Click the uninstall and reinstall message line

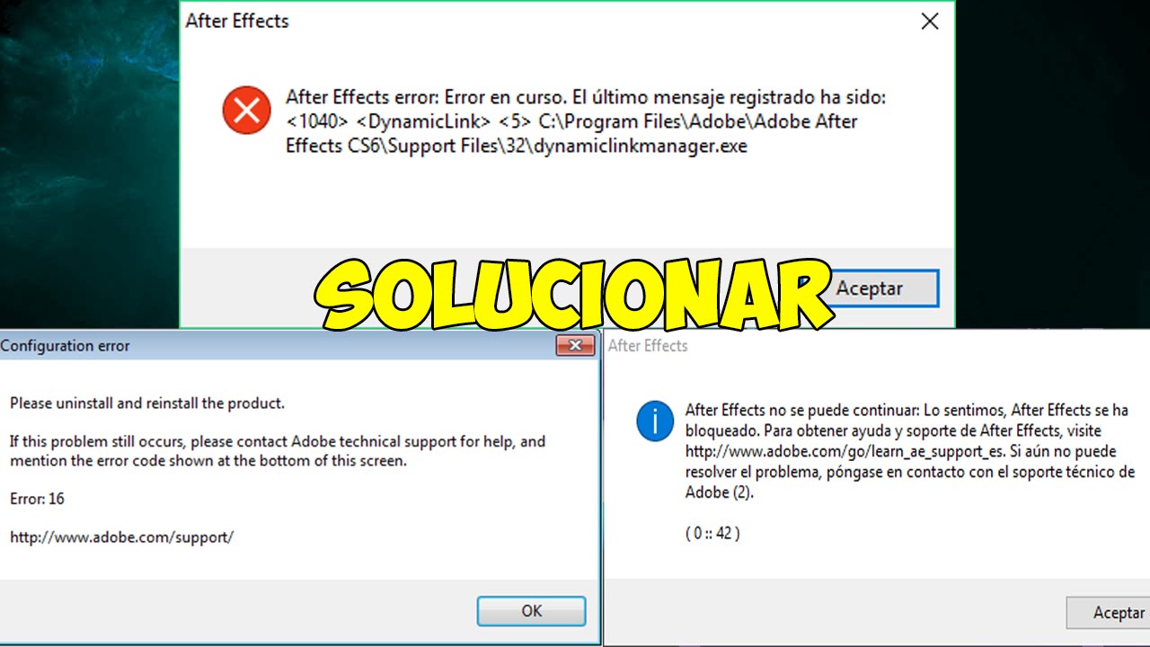(x=147, y=403)
